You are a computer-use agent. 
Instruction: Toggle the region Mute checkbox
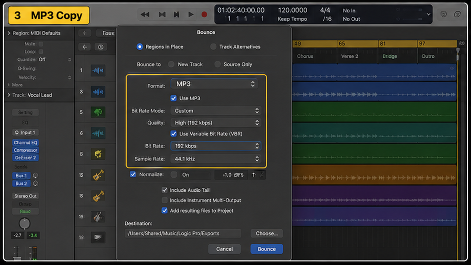pos(41,44)
